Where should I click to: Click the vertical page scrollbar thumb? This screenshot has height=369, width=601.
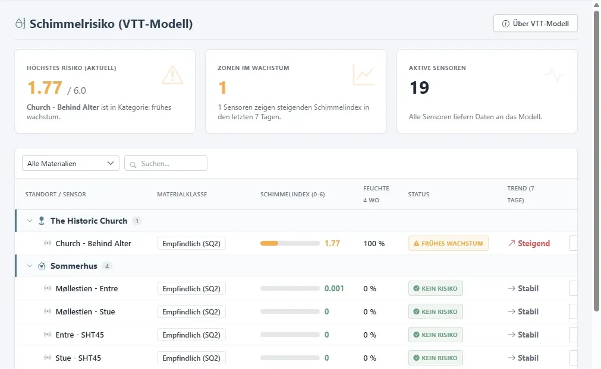point(596,161)
